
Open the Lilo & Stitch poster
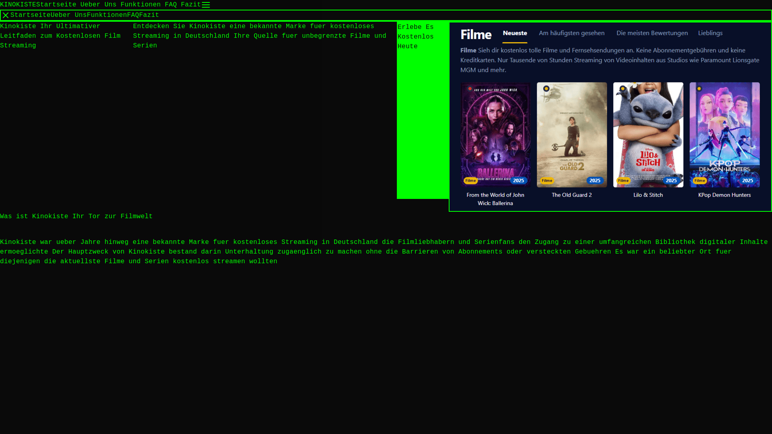(648, 135)
